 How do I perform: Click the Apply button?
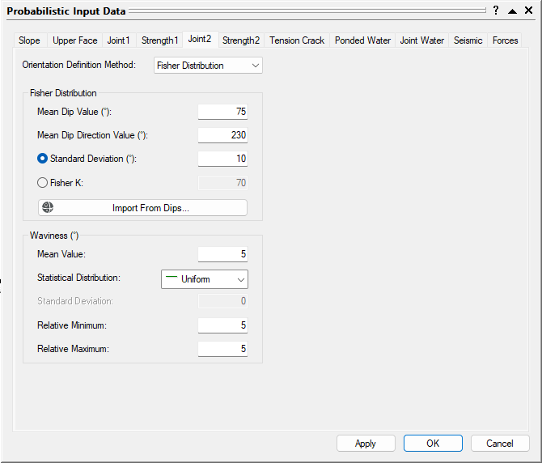tap(366, 444)
